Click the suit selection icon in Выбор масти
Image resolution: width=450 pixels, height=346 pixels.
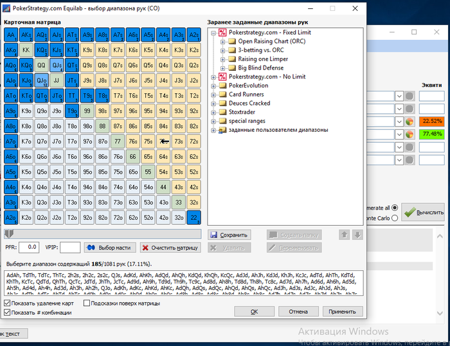pyautogui.click(x=91, y=248)
